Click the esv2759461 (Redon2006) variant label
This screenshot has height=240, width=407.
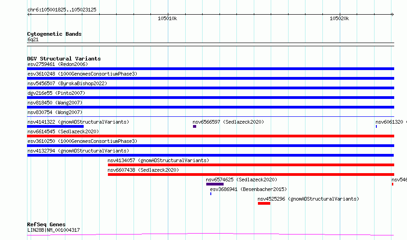click(58, 64)
